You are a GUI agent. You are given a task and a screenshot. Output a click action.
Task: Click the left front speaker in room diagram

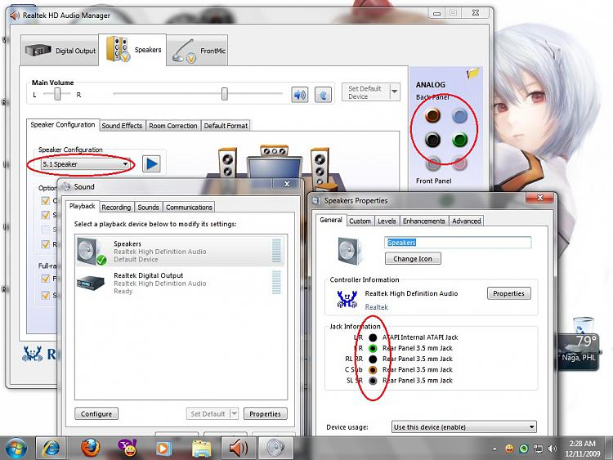coord(227,163)
